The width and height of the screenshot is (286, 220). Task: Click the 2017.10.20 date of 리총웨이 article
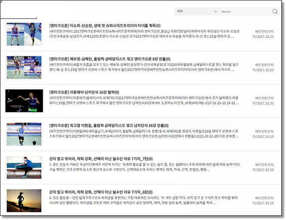tap(263, 103)
